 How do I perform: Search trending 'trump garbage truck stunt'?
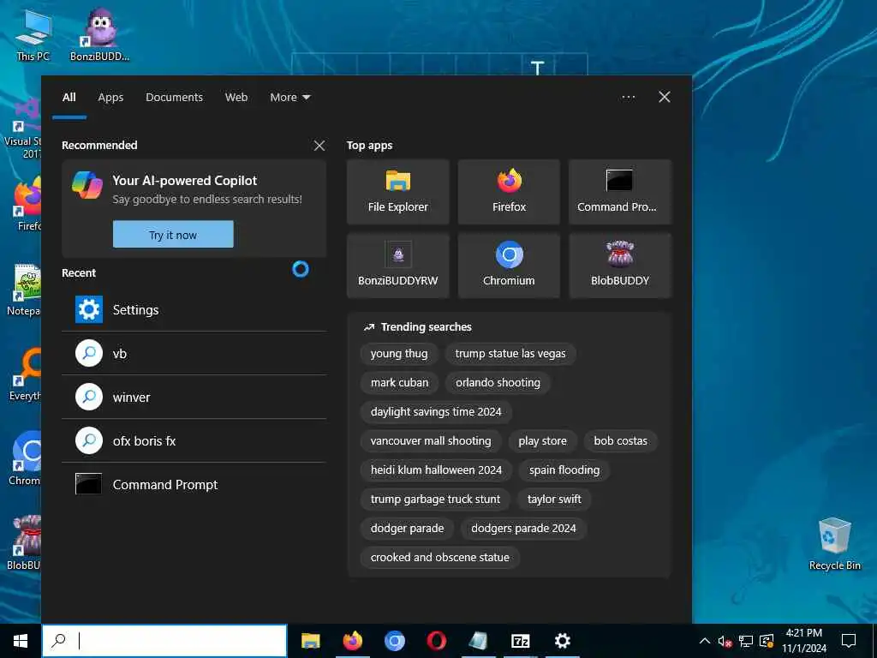pyautogui.click(x=435, y=499)
